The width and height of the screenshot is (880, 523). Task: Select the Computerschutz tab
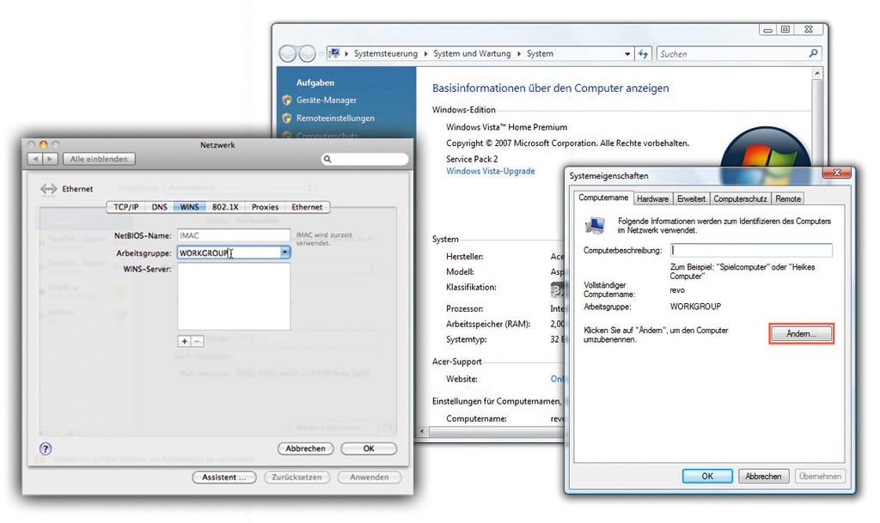pos(740,199)
